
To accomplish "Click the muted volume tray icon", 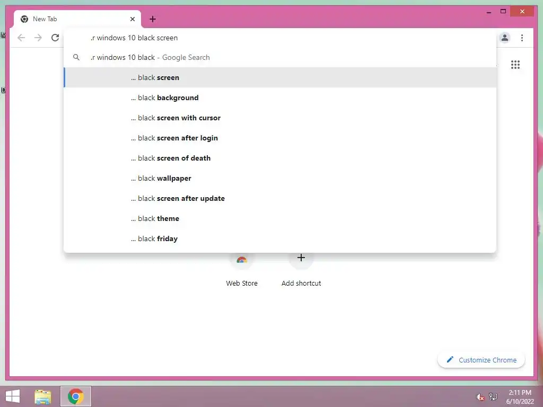I will click(480, 397).
